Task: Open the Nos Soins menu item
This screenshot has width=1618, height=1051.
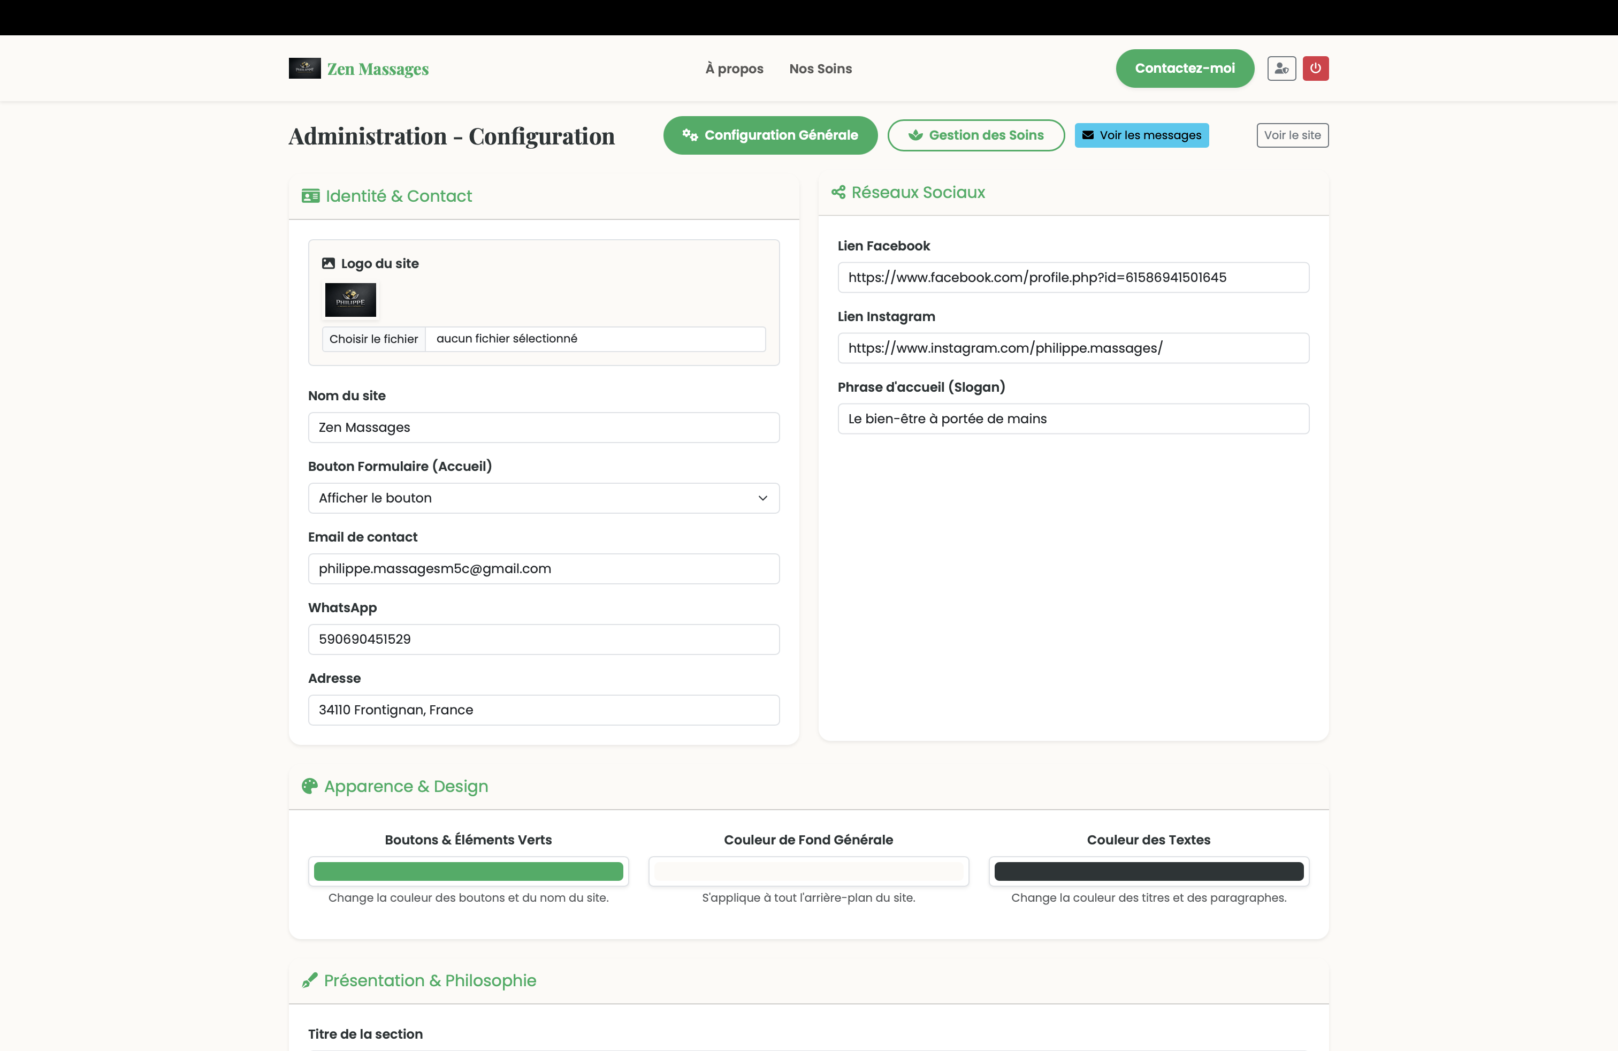Action: click(820, 68)
